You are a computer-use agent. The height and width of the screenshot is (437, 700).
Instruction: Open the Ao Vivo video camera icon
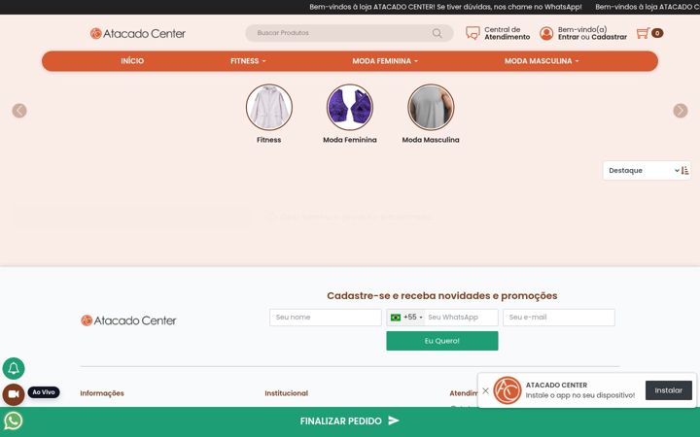pyautogui.click(x=14, y=394)
